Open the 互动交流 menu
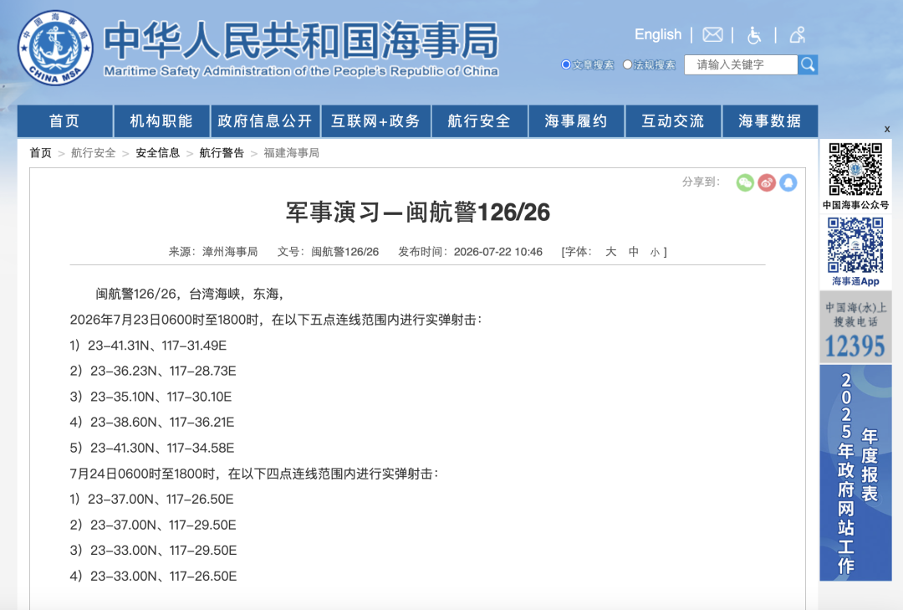Image resolution: width=903 pixels, height=610 pixels. pos(673,121)
